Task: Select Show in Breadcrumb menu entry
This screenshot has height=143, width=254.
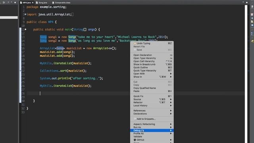Action: [152, 64]
